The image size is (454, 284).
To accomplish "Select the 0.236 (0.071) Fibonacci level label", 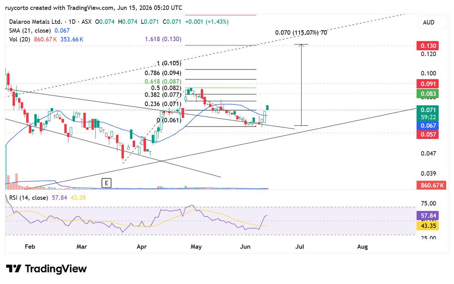I will pyautogui.click(x=163, y=104).
